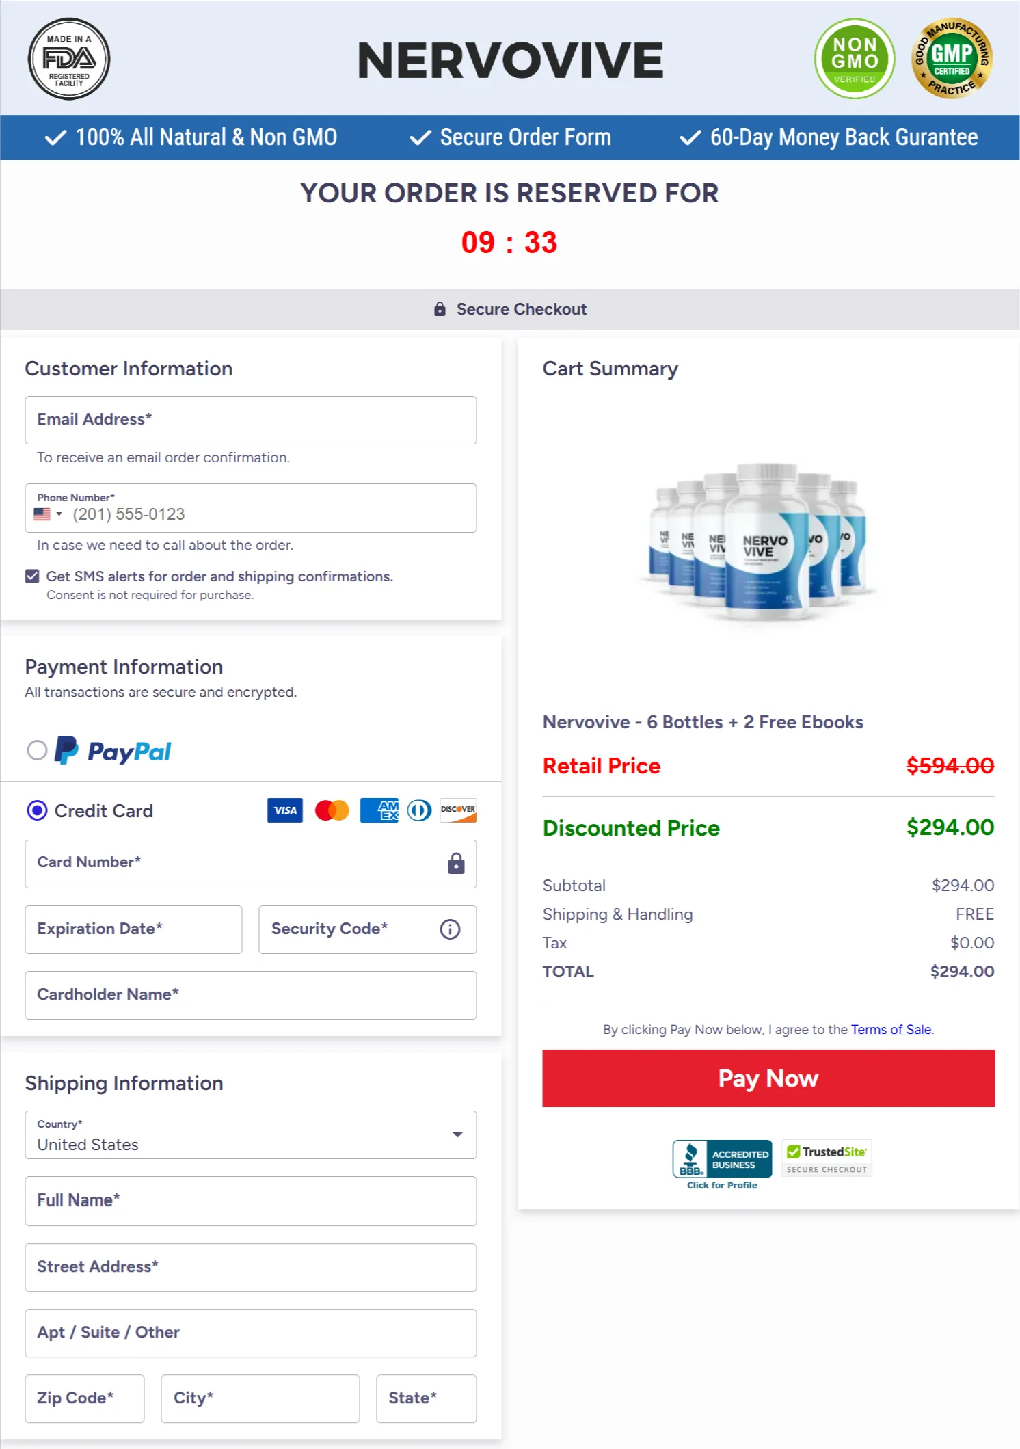Click the TrustedSite Secure Checkout badge
This screenshot has width=1020, height=1449.
click(826, 1159)
